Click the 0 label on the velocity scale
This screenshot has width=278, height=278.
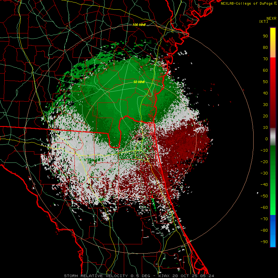(267, 139)
